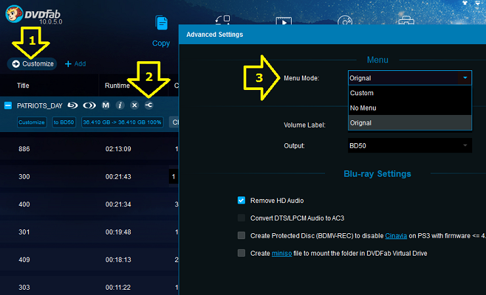The width and height of the screenshot is (486, 295).
Task: Collapse the PATRIOTS_DAY source row
Action: pos(8,105)
